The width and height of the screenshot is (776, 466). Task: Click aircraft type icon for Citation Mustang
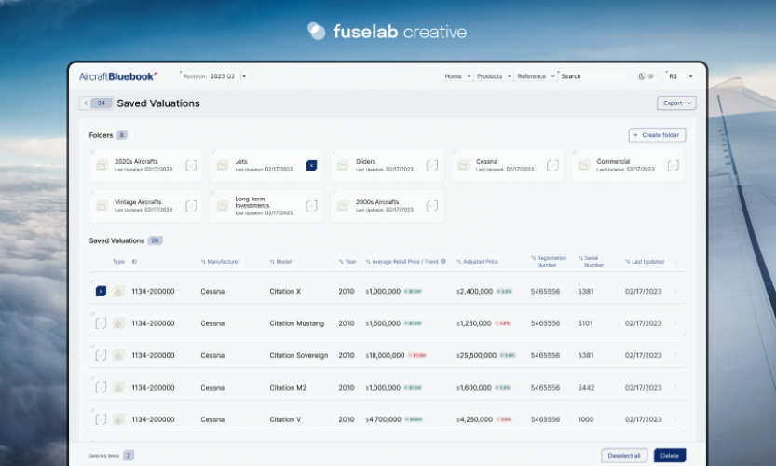tap(118, 323)
